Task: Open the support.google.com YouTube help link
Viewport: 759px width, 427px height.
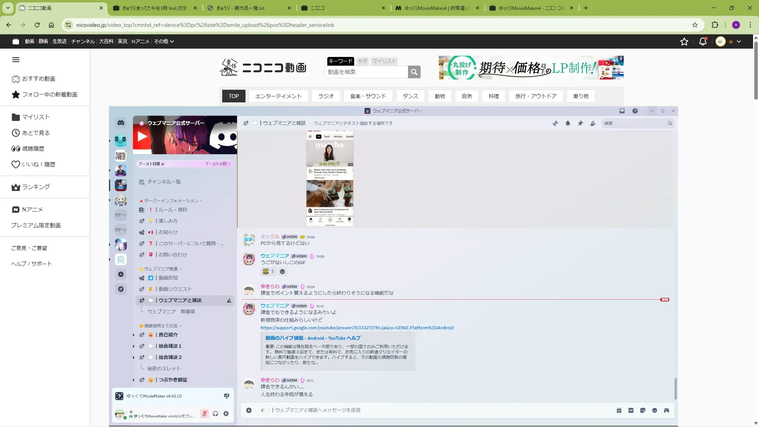Action: click(x=357, y=328)
